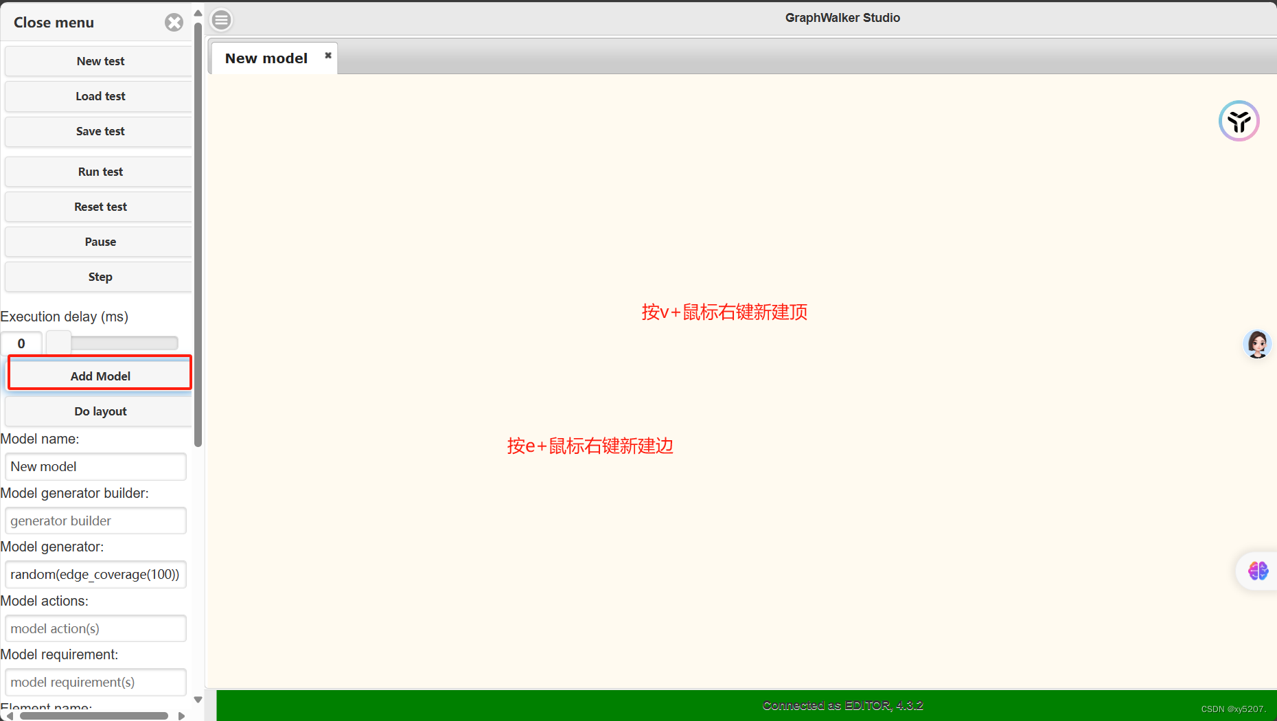Click the Step button
This screenshot has width=1277, height=721.
coord(99,277)
